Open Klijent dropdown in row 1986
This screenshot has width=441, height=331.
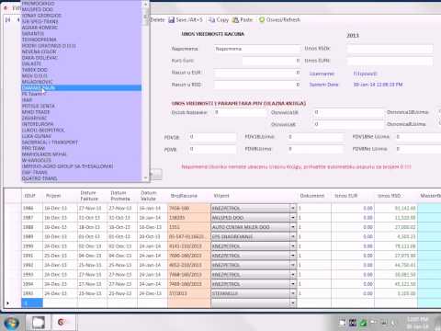[x=293, y=209]
